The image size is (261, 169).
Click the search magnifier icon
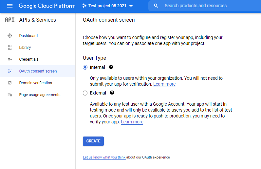tap(156, 6)
